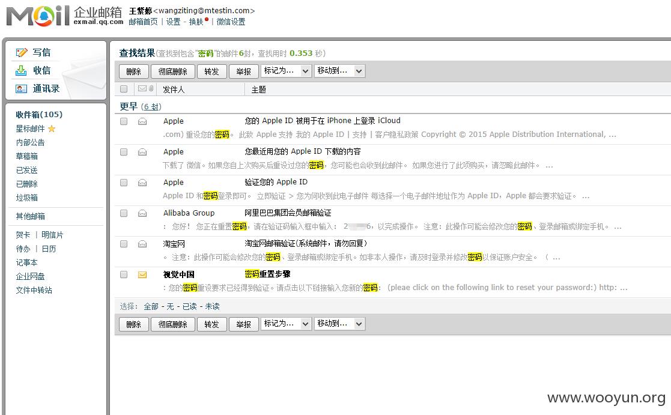671x415 pixels.
Task: Open the top 移动到... dropdown
Action: 339,71
